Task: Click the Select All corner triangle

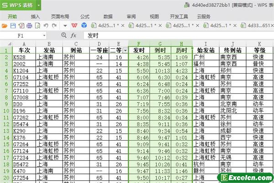Action: coord(10,44)
